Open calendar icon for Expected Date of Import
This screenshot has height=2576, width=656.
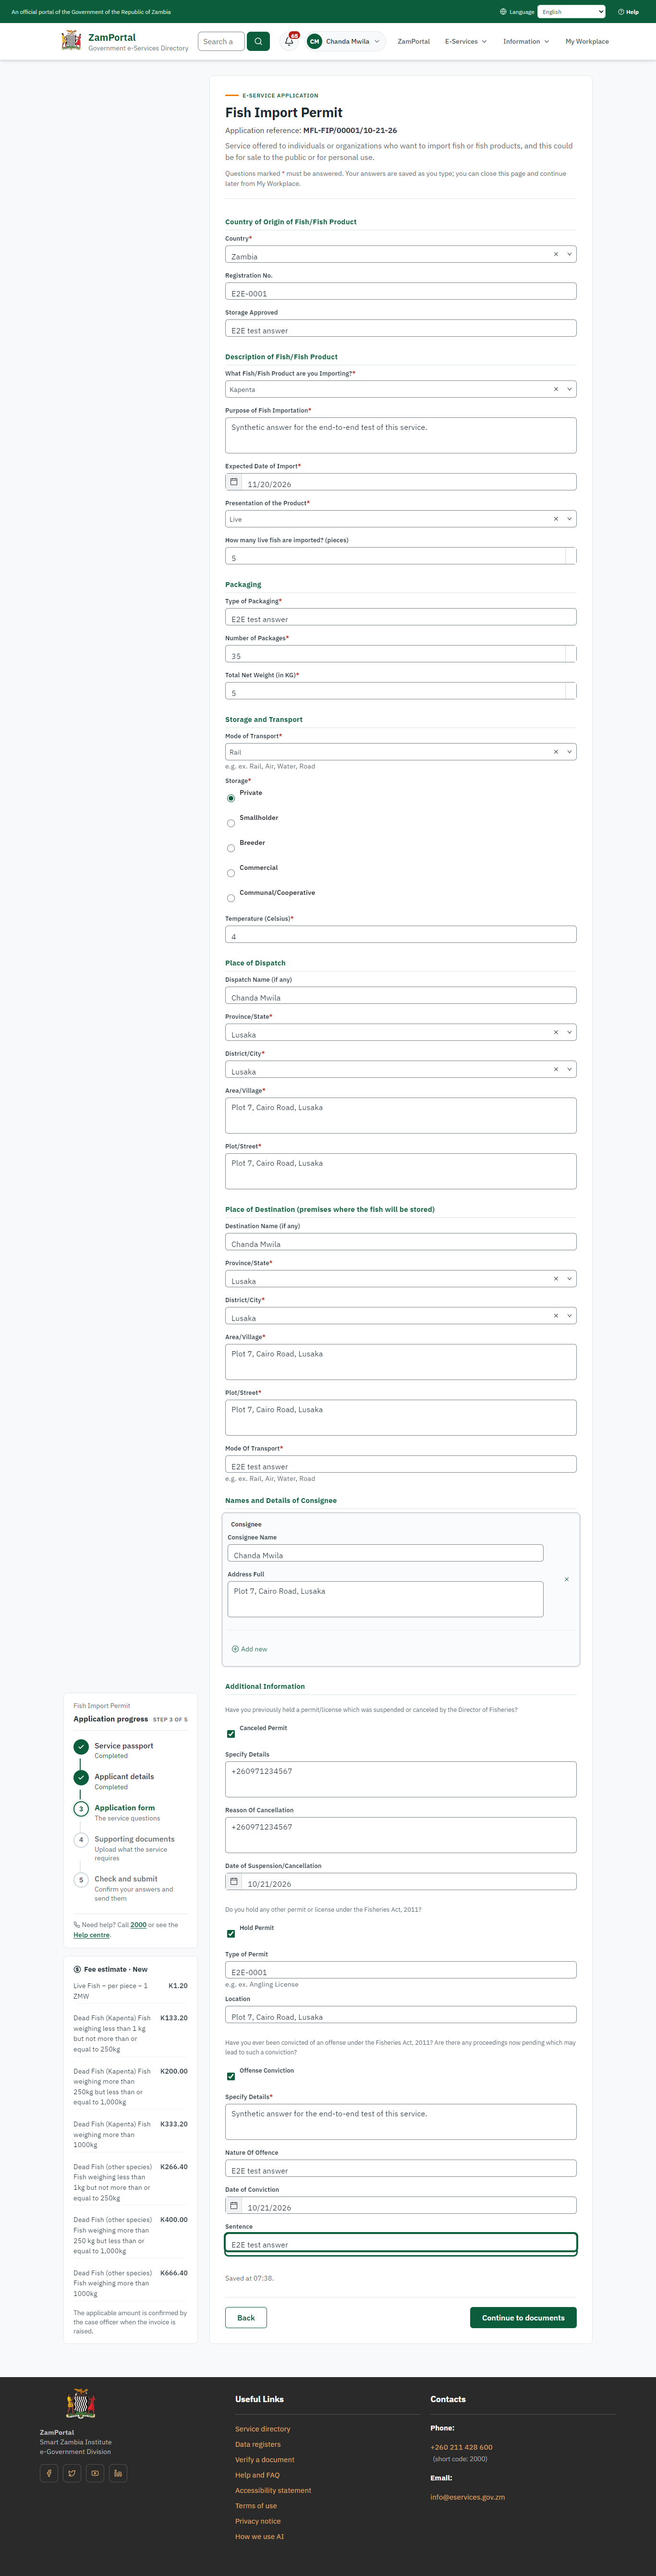[x=234, y=482]
